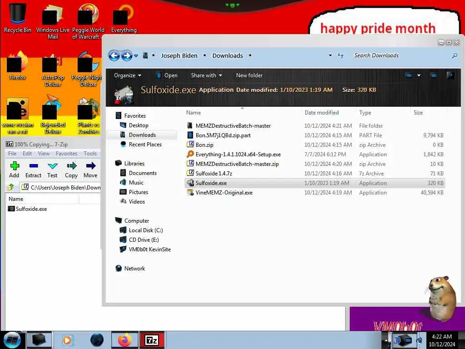465x349 pixels.
Task: Click the Move button in 7-Zip
Action: point(90,170)
